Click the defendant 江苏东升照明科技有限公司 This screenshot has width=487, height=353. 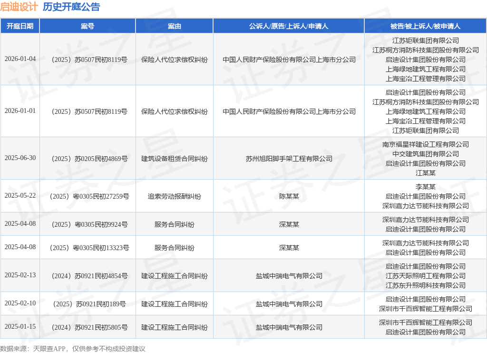[426, 285]
